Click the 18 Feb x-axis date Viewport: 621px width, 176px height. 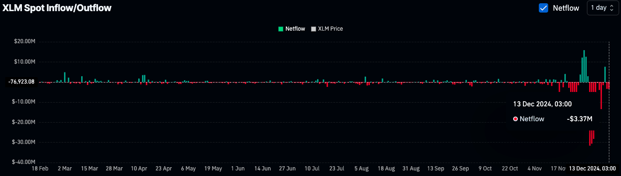[40, 168]
